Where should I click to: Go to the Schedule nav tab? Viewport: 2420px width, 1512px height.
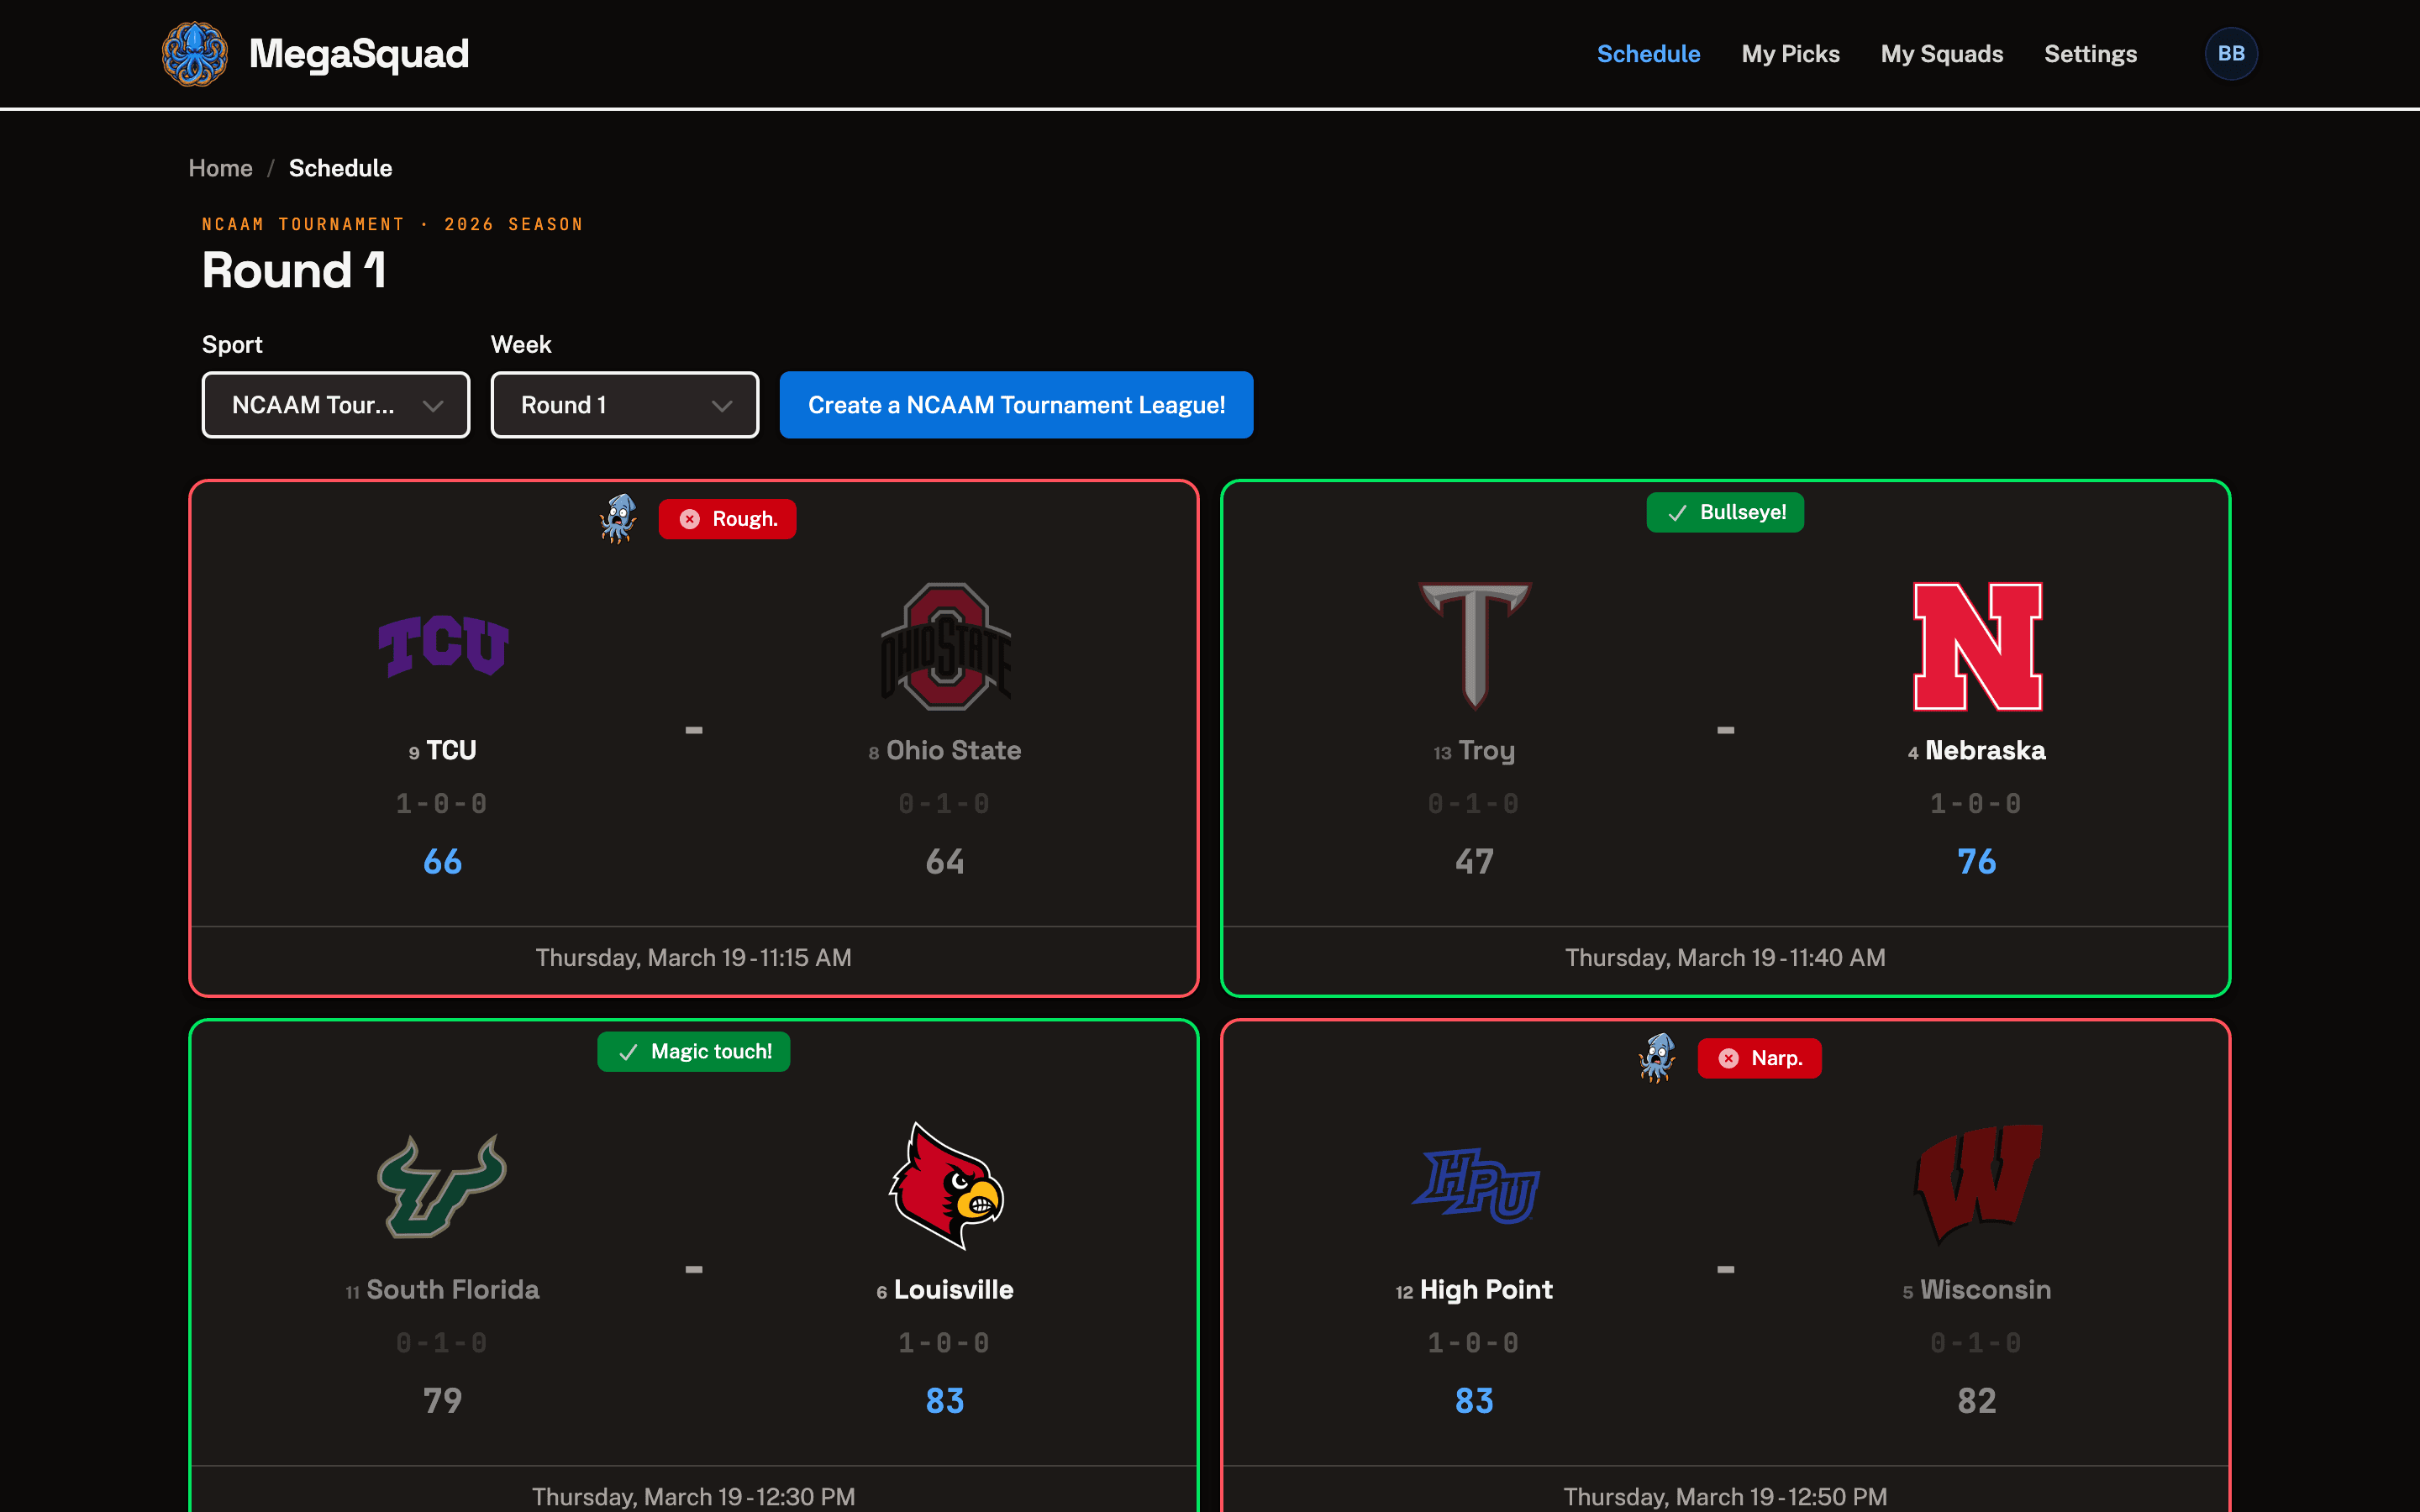1648,54
